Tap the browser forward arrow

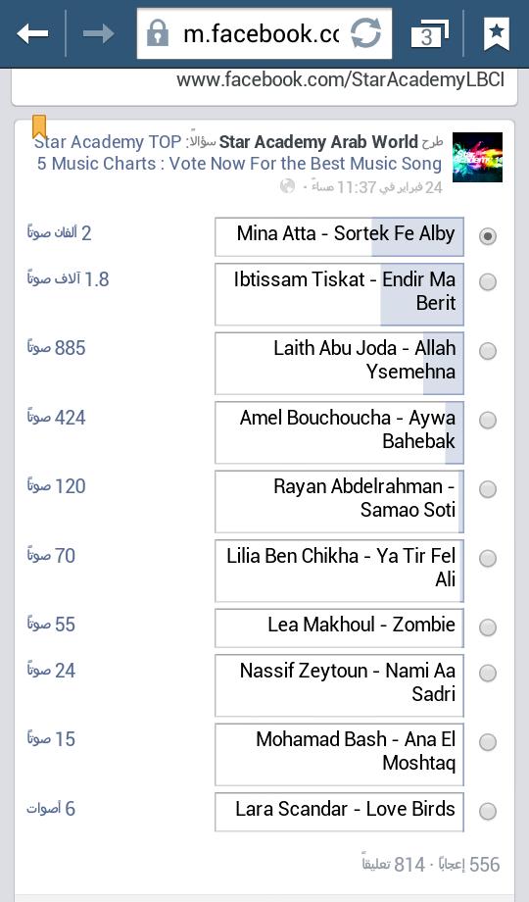click(98, 33)
